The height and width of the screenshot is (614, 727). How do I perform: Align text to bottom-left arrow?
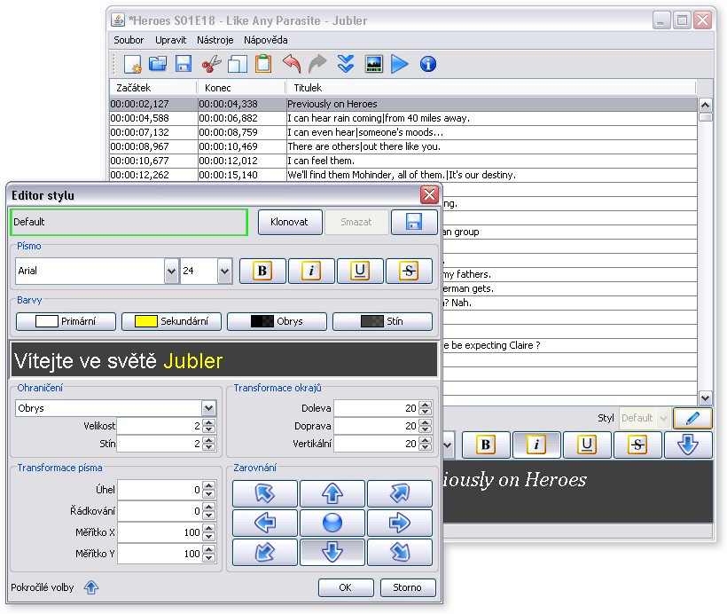pyautogui.click(x=265, y=552)
